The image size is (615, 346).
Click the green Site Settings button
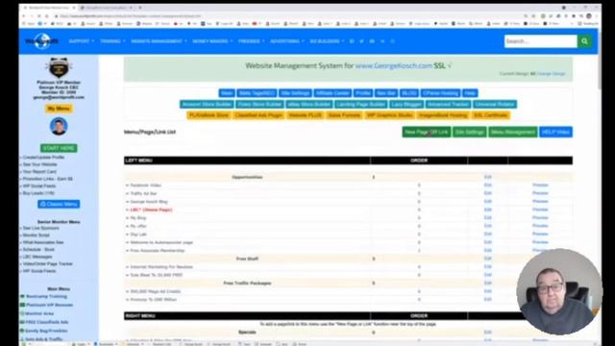(x=469, y=133)
